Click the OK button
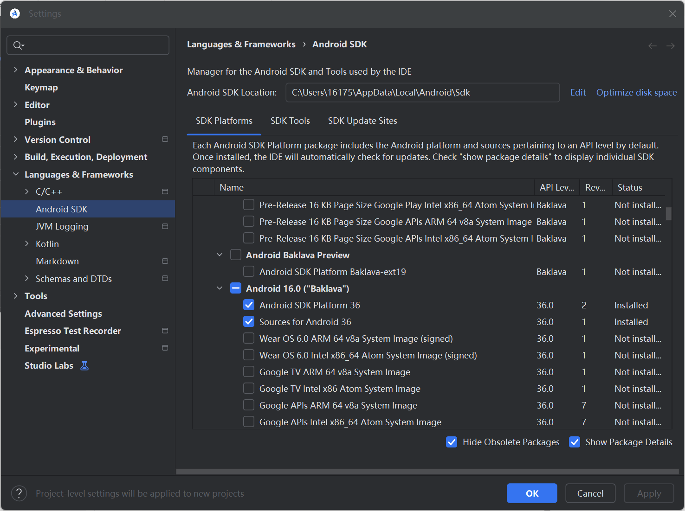685x511 pixels. tap(532, 493)
